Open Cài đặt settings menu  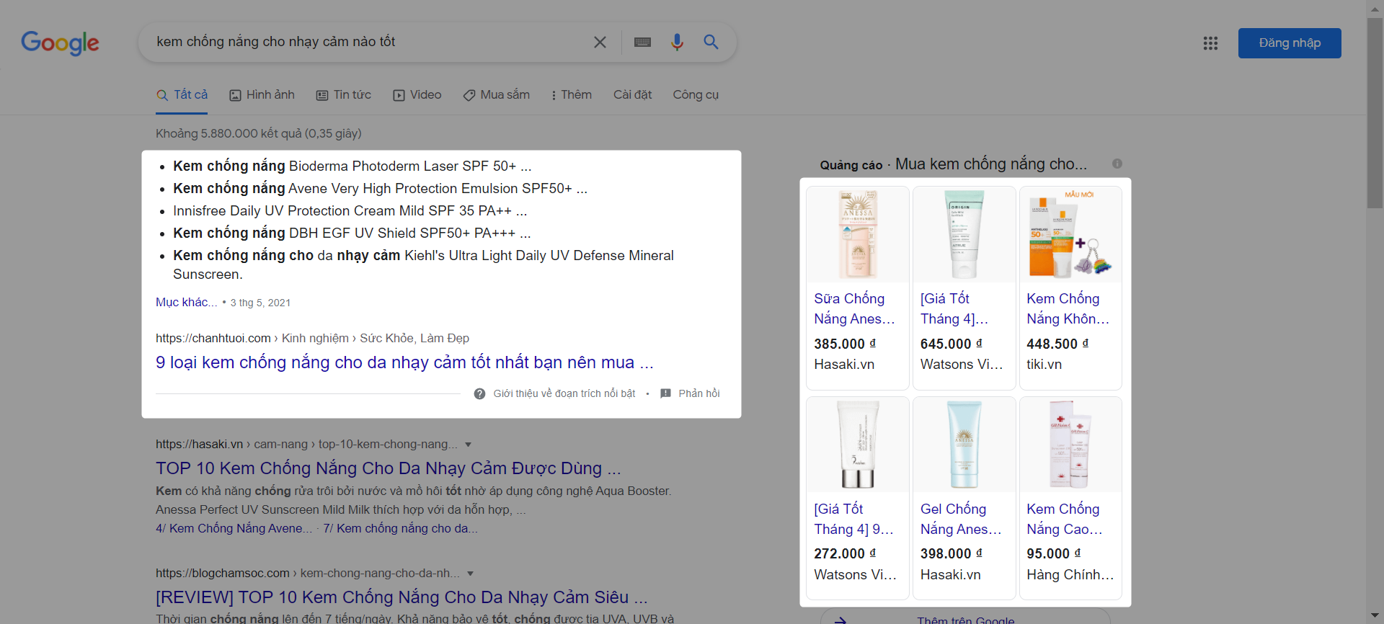point(632,95)
